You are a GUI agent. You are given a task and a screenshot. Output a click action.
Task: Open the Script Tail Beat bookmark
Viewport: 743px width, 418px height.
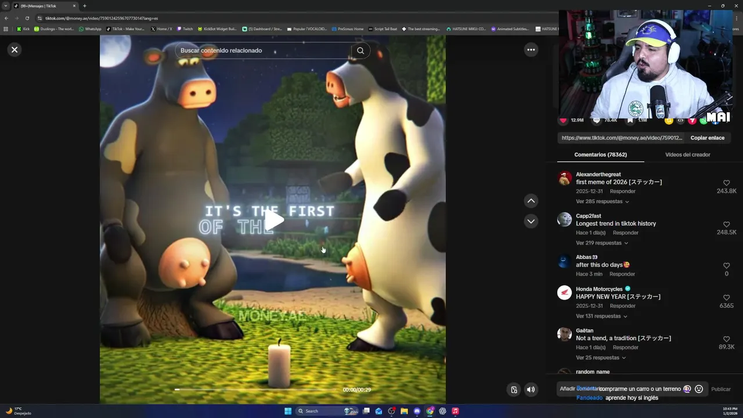pyautogui.click(x=383, y=28)
